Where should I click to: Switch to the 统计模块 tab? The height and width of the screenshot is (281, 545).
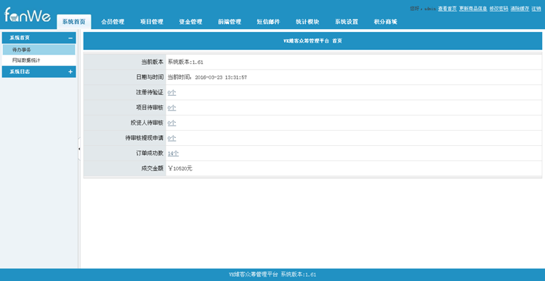pos(307,22)
